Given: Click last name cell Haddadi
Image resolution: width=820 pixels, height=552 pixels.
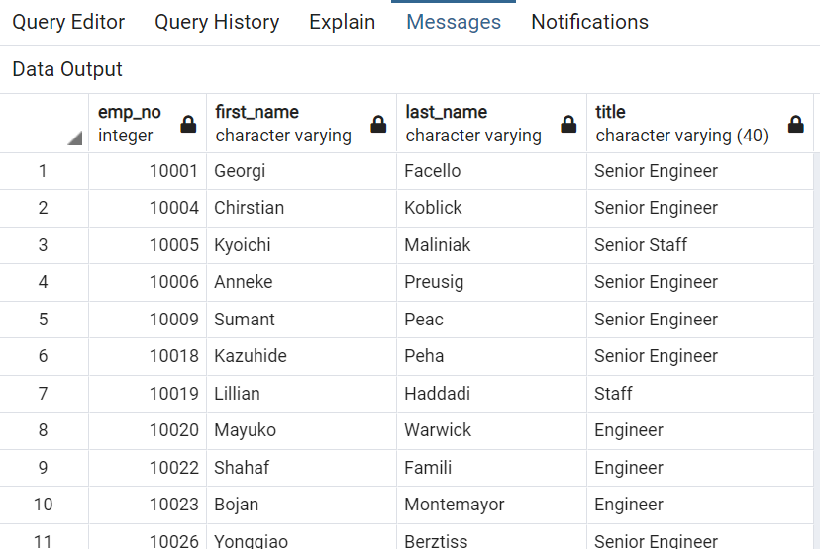Looking at the screenshot, I should 491,394.
